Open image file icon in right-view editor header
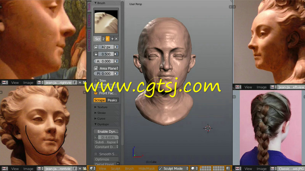Viewport: 305px width, 171px height. (x=84, y=83)
